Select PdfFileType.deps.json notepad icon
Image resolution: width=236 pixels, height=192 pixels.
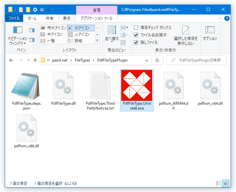point(26,86)
